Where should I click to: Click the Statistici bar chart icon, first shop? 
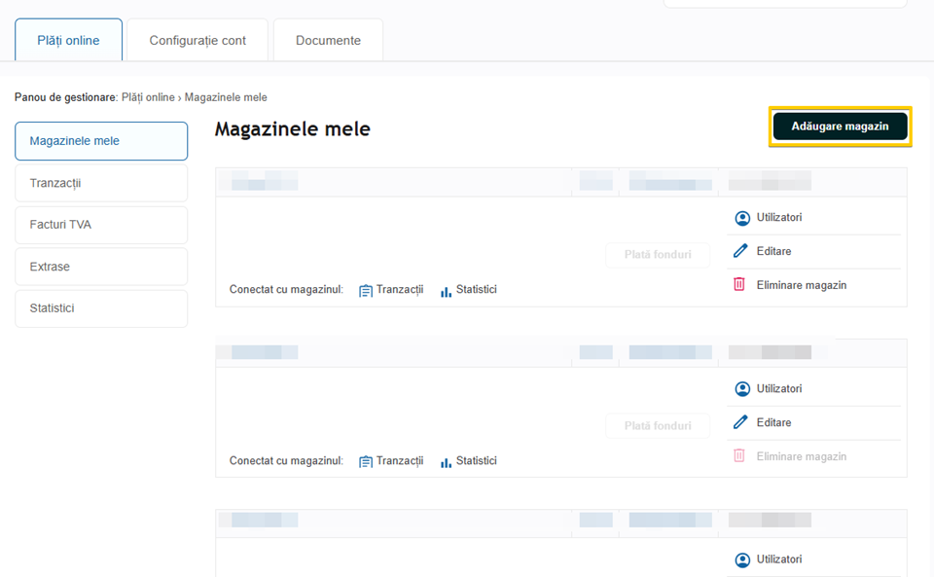(446, 290)
